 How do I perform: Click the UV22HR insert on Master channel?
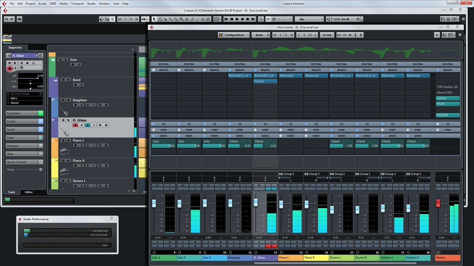coord(448,115)
